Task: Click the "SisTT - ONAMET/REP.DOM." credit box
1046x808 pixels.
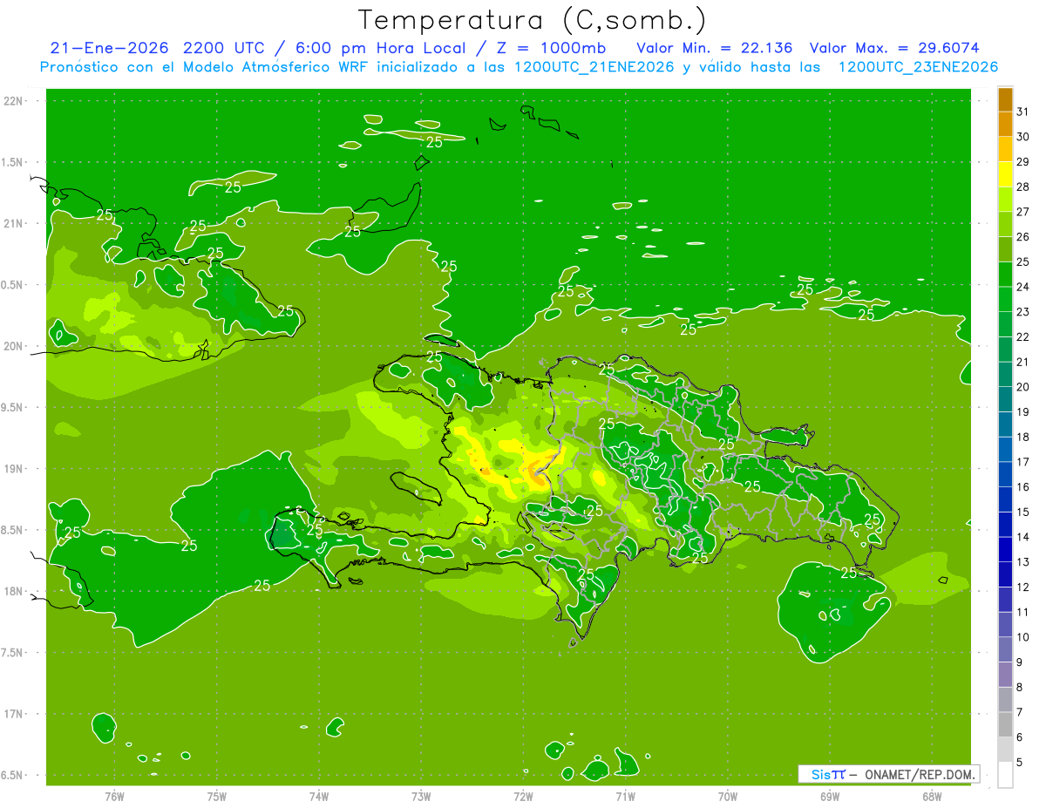Action: (x=888, y=774)
